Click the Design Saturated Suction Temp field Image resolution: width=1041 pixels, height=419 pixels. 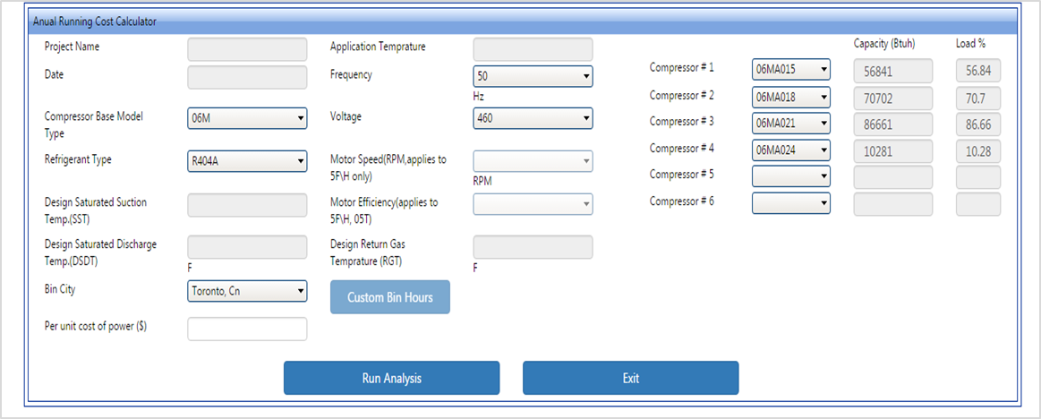coord(247,205)
